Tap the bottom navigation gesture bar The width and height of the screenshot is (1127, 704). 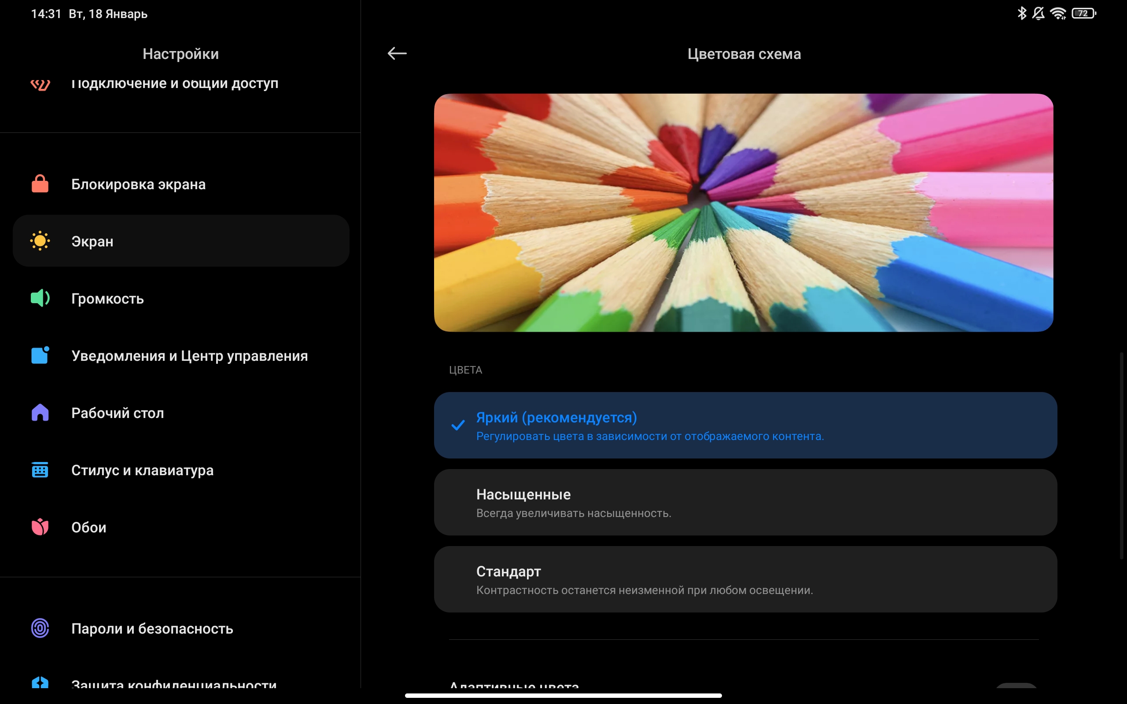(563, 695)
